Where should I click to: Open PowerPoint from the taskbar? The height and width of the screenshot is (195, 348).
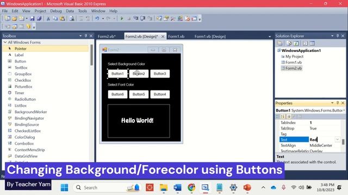click(247, 187)
